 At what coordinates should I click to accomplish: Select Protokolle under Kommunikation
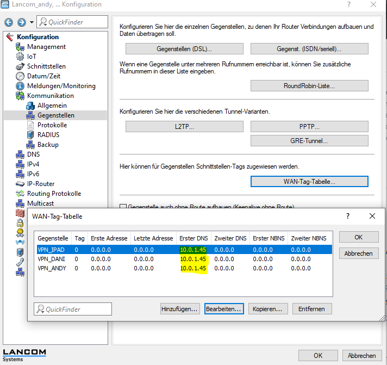click(x=52, y=125)
